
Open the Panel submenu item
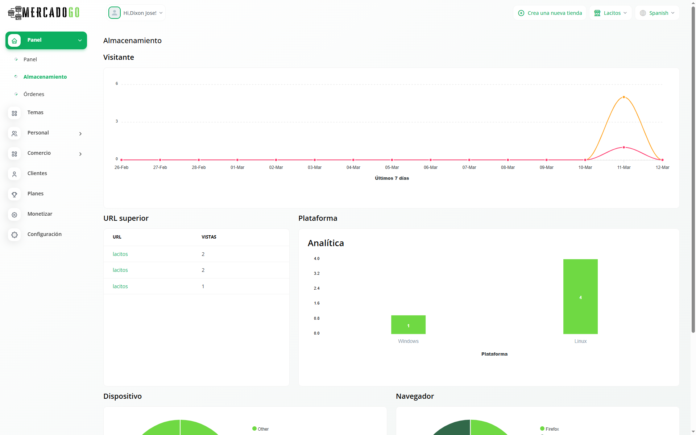[30, 59]
